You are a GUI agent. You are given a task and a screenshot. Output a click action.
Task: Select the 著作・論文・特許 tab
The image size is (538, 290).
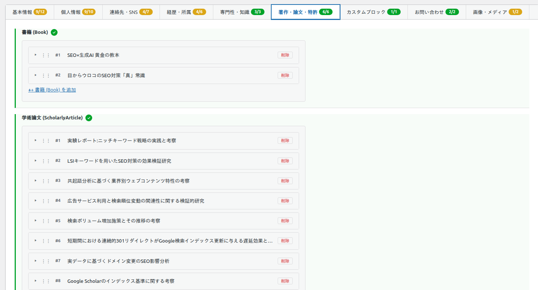tap(305, 12)
